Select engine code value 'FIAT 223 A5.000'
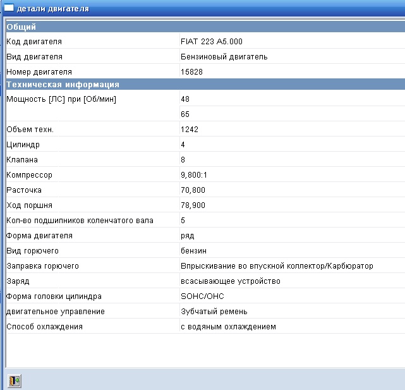 (211, 42)
